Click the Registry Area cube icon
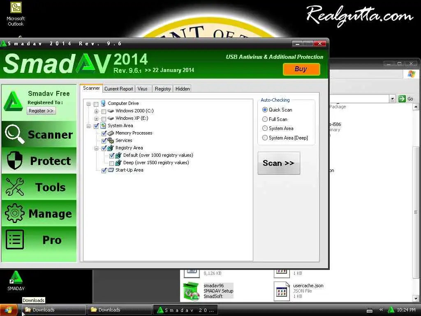The image size is (421, 316). coord(111,148)
